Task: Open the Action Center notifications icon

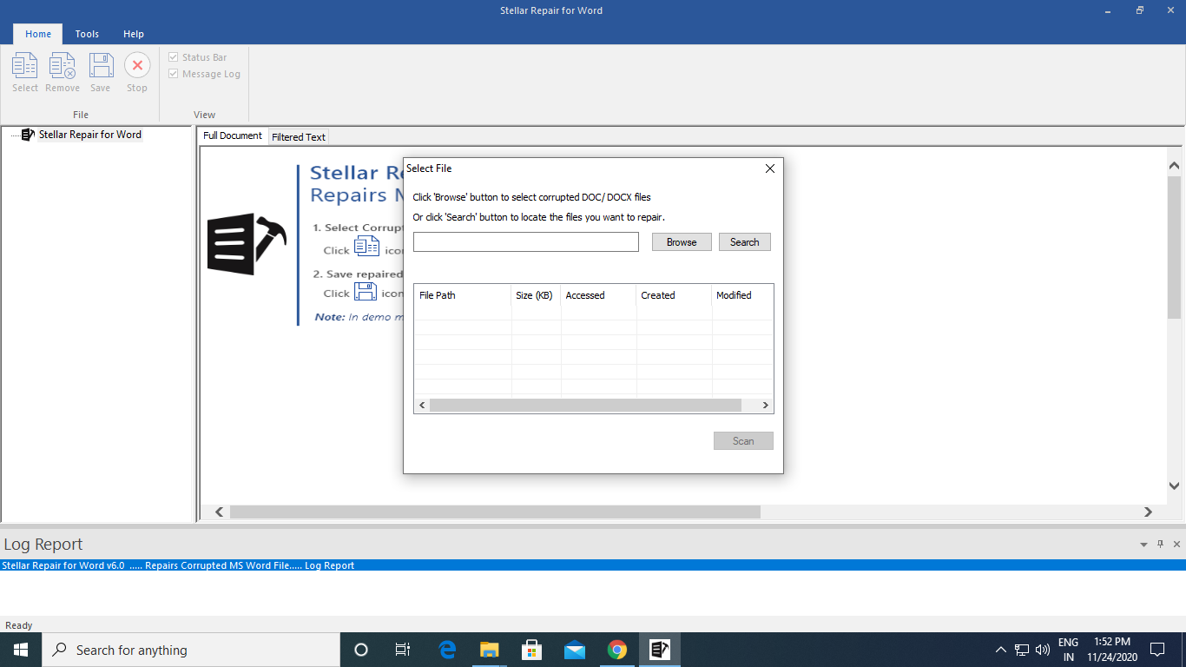Action: (1157, 650)
